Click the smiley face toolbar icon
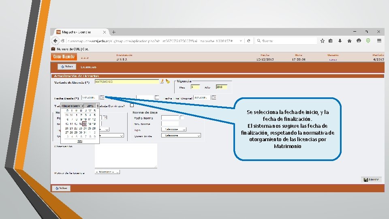 (x=359, y=41)
